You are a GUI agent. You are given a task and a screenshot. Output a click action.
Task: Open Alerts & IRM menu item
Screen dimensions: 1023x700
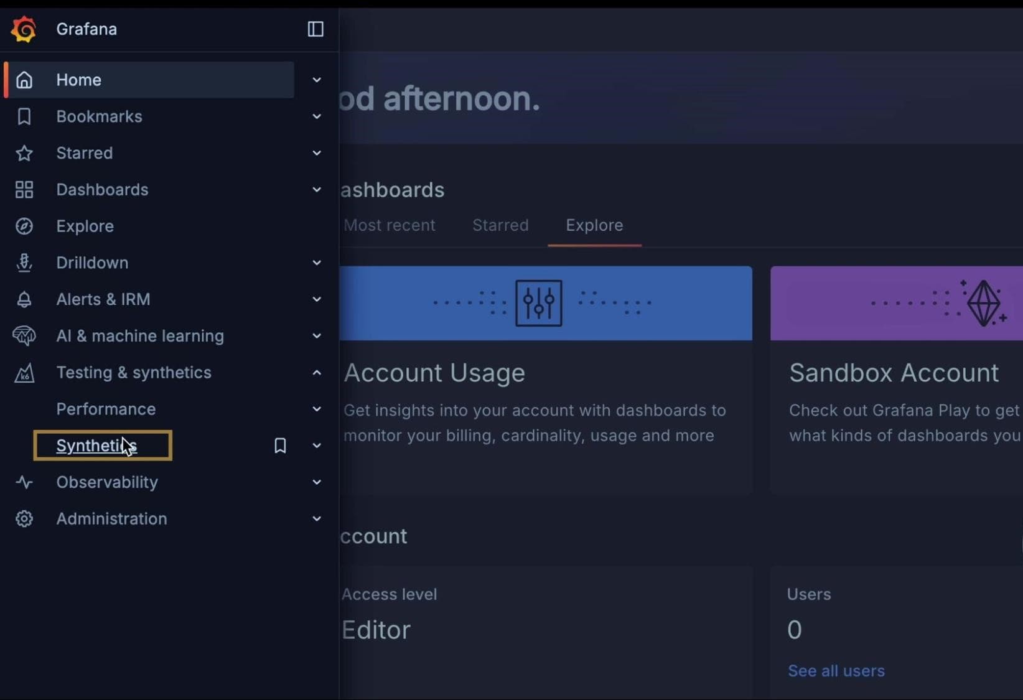coord(103,299)
